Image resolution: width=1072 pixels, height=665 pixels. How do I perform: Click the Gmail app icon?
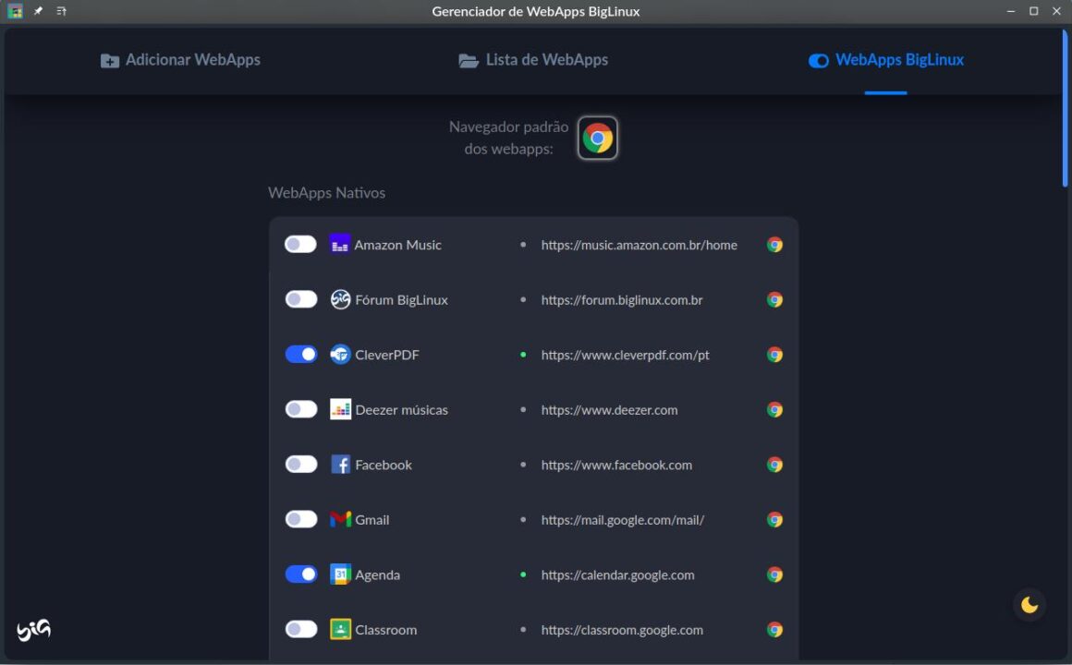coord(340,520)
